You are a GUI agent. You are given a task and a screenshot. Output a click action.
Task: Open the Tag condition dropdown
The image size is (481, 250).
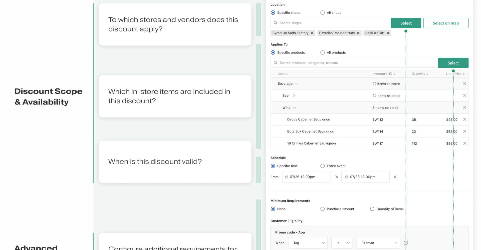tap(308, 243)
